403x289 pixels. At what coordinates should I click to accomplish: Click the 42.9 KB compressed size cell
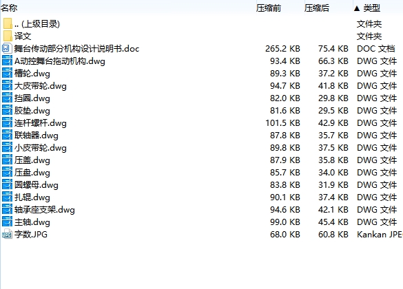click(x=333, y=123)
